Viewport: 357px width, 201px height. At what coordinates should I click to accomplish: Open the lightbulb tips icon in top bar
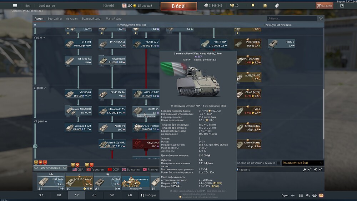(x=253, y=5)
